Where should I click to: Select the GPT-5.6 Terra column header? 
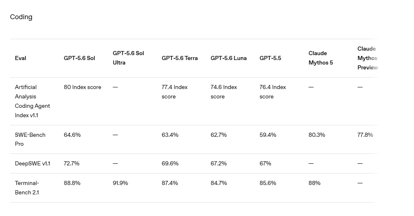pyautogui.click(x=179, y=58)
